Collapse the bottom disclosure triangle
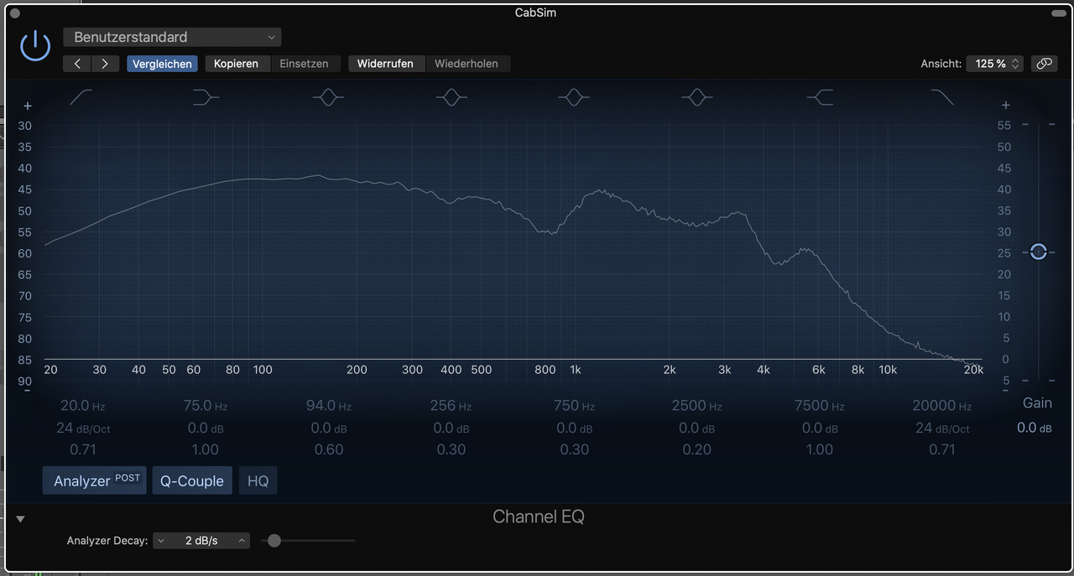The height and width of the screenshot is (576, 1074). (21, 519)
